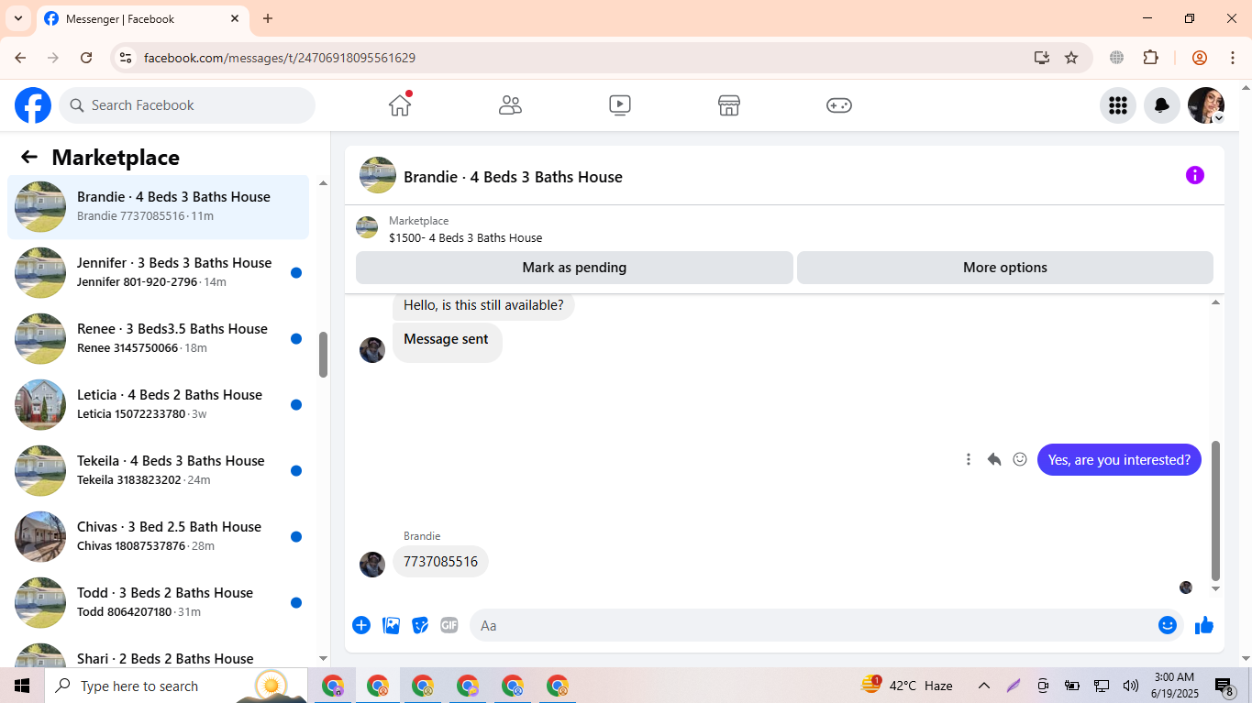This screenshot has width=1252, height=703.
Task: React to 'Yes, are you interested?' message
Action: tap(1020, 459)
